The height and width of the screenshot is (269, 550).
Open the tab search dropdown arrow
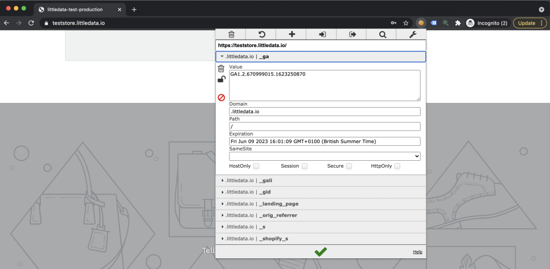(x=541, y=10)
